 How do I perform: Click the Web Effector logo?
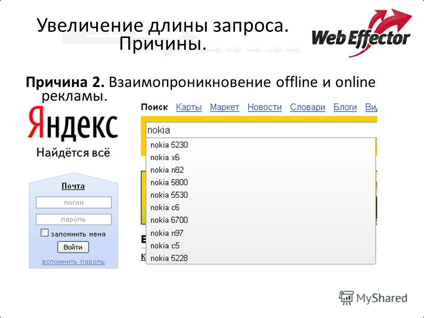pyautogui.click(x=362, y=33)
